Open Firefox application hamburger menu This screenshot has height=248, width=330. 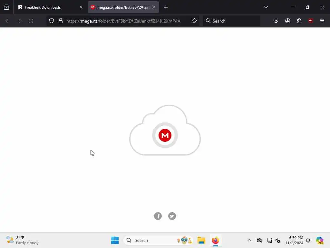pos(322,21)
